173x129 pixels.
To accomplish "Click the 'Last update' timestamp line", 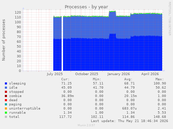I will click(129, 121).
